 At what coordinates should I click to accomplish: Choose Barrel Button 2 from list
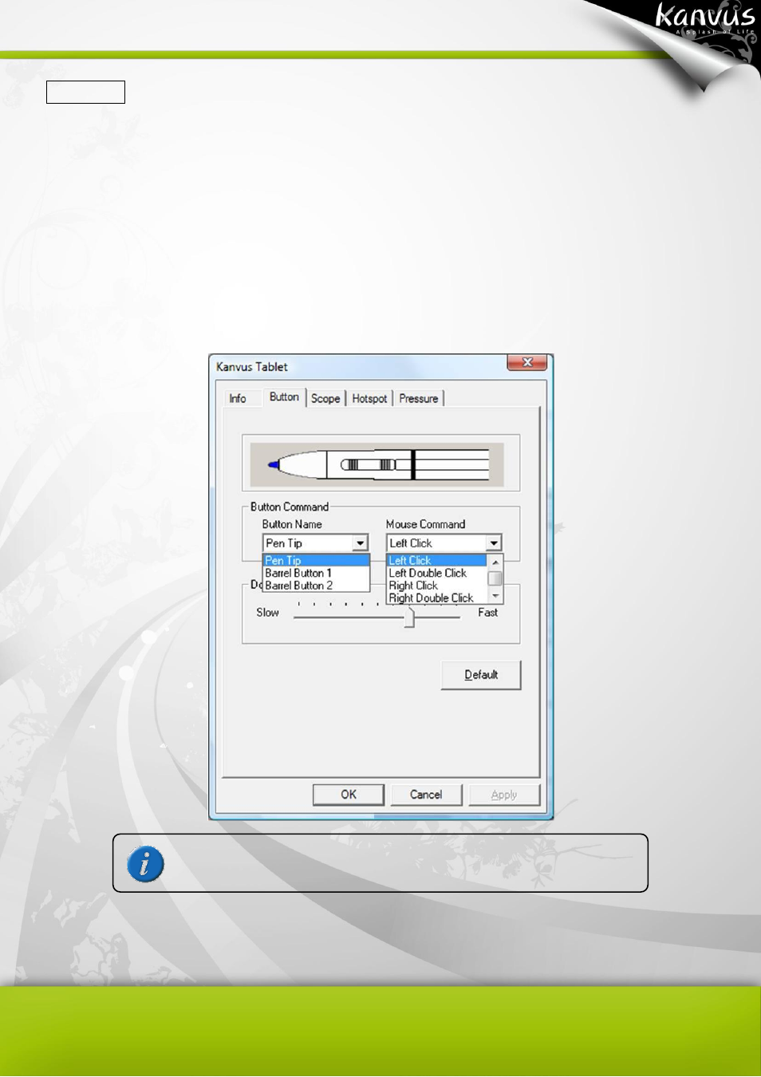(316, 586)
